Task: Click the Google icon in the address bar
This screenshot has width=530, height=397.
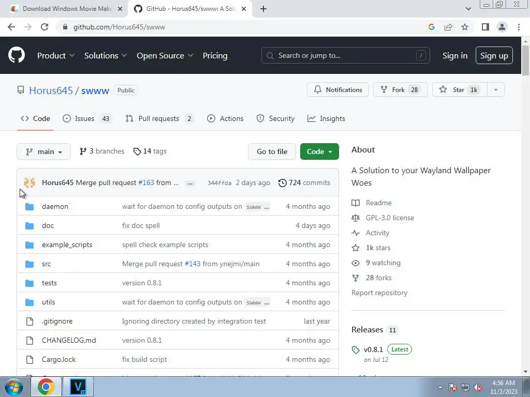Action: tap(431, 27)
